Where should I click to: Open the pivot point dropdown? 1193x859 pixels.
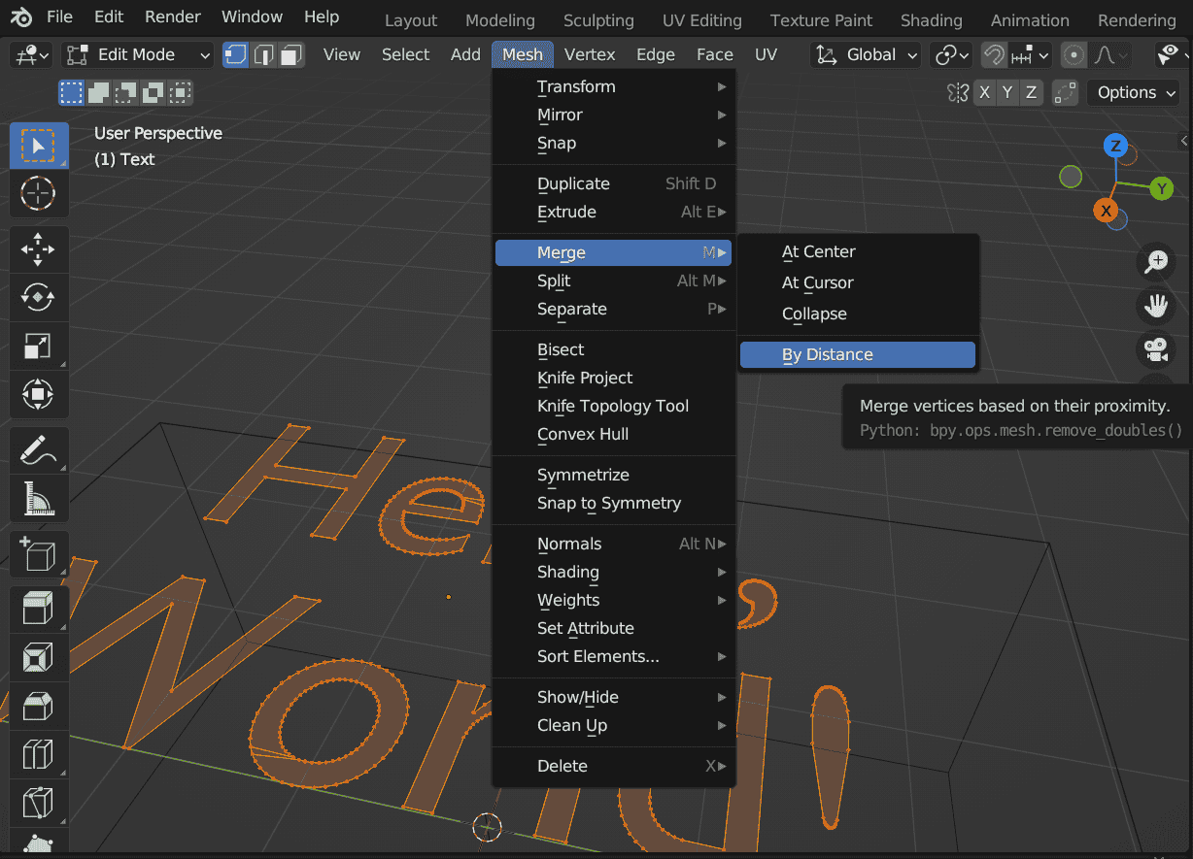coord(951,55)
